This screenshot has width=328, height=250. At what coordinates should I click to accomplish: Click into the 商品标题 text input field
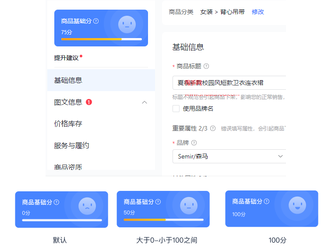pyautogui.click(x=228, y=83)
